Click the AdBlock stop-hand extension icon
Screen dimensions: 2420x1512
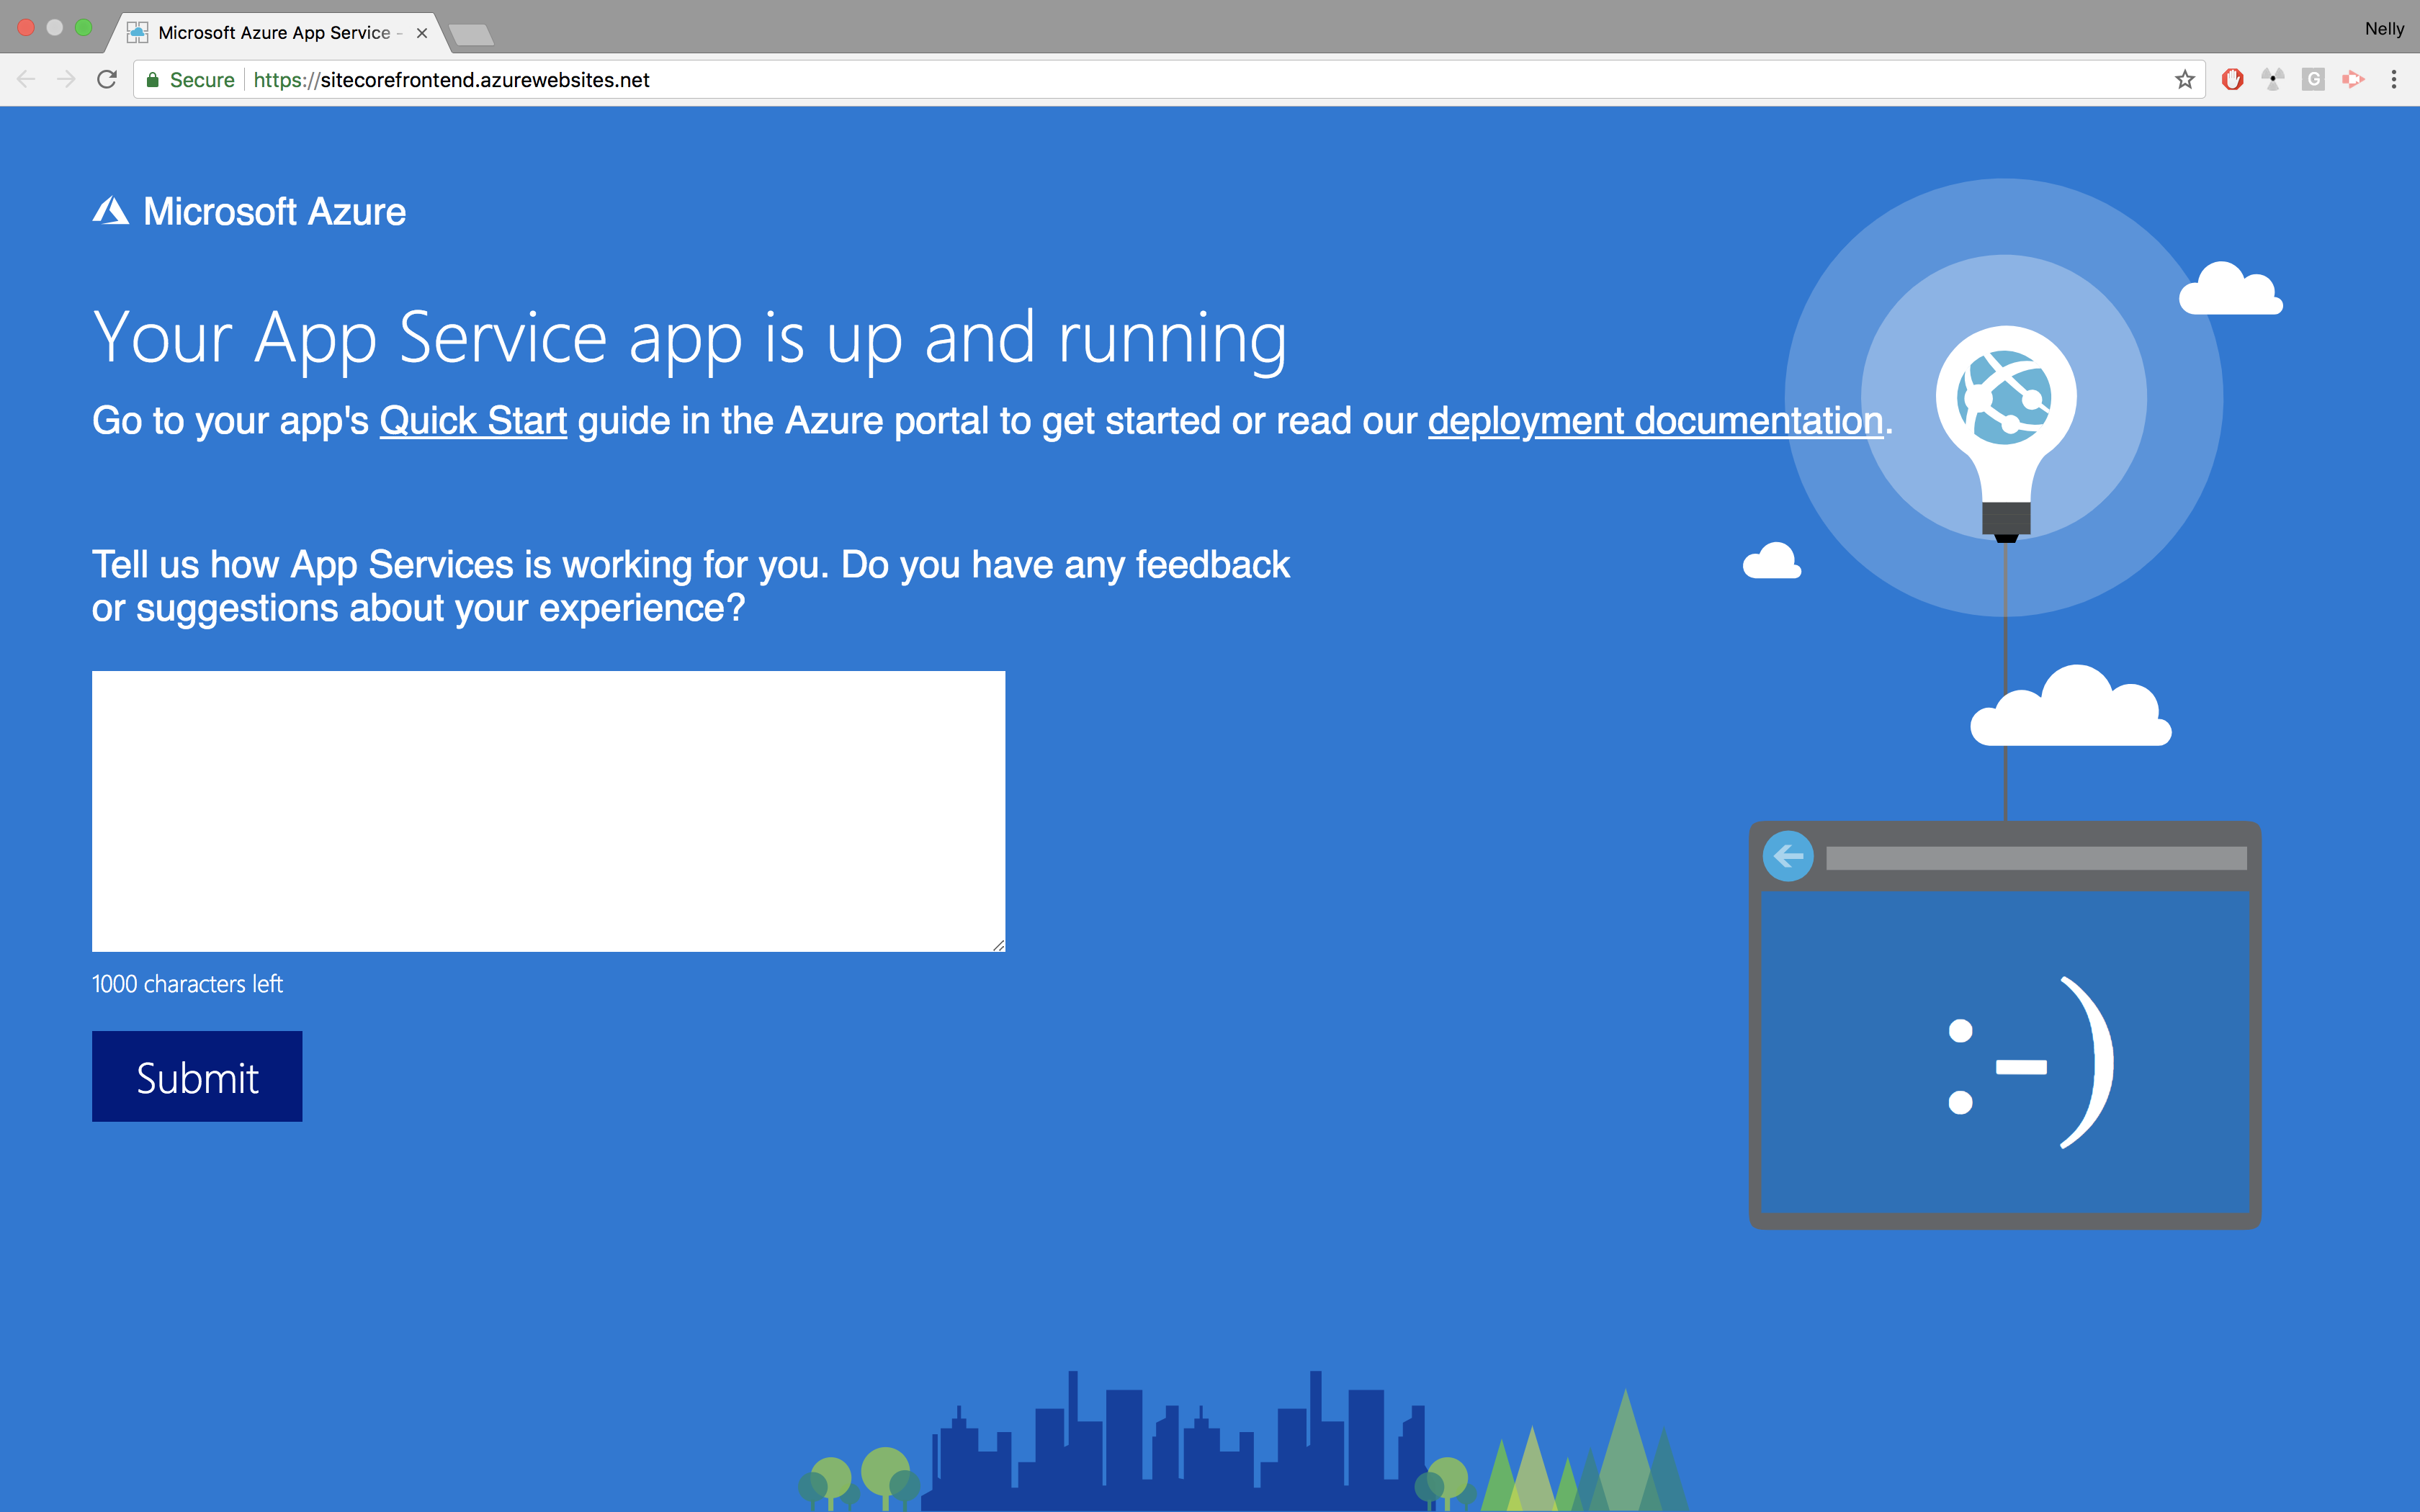click(x=2232, y=79)
